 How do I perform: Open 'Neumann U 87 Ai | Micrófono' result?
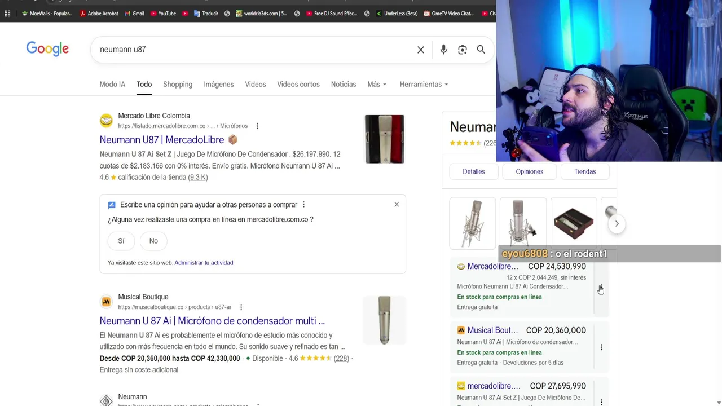click(212, 321)
